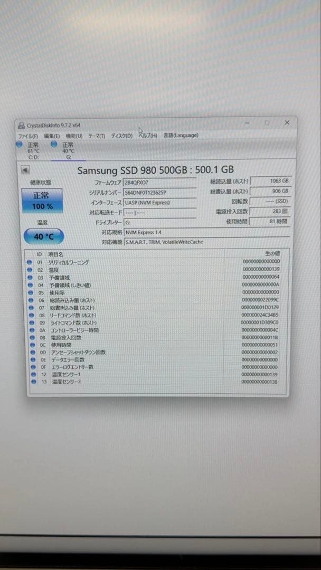Select the 総書き込み量 (ホスト) attribute name

pos(72,308)
